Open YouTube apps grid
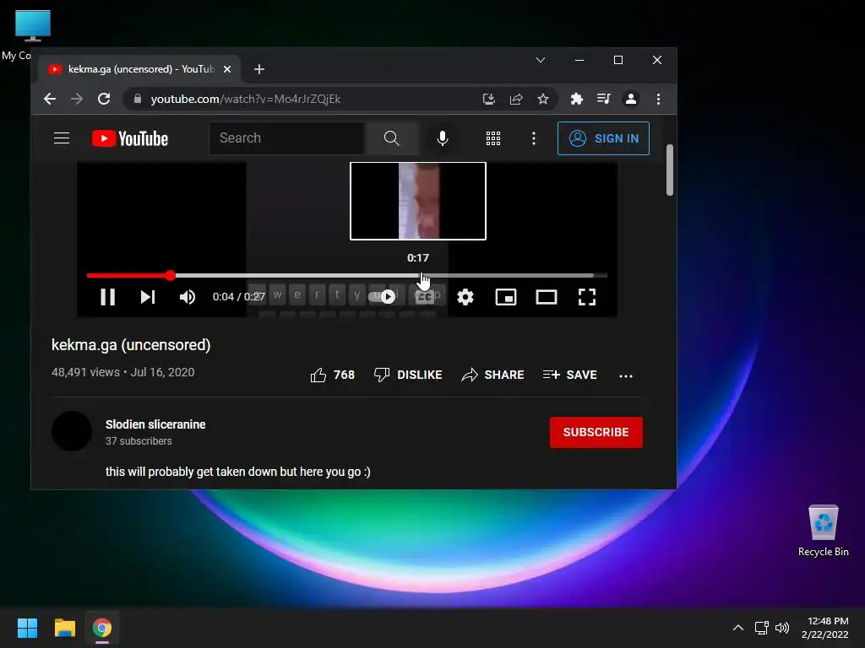 click(493, 138)
